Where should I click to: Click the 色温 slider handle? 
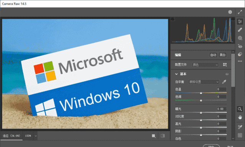tap(201, 93)
